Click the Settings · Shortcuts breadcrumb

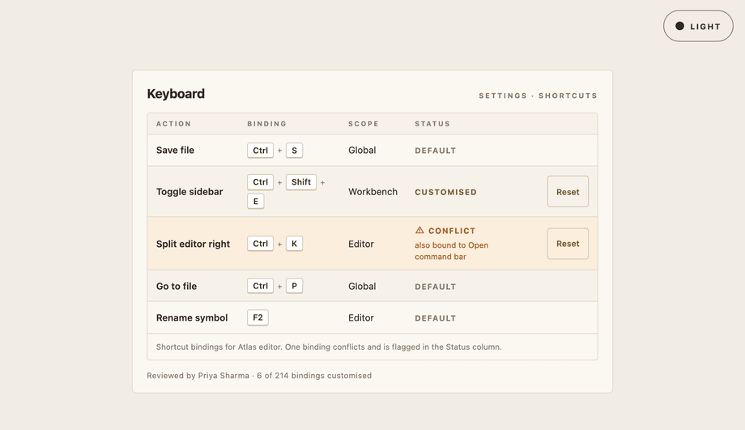538,96
